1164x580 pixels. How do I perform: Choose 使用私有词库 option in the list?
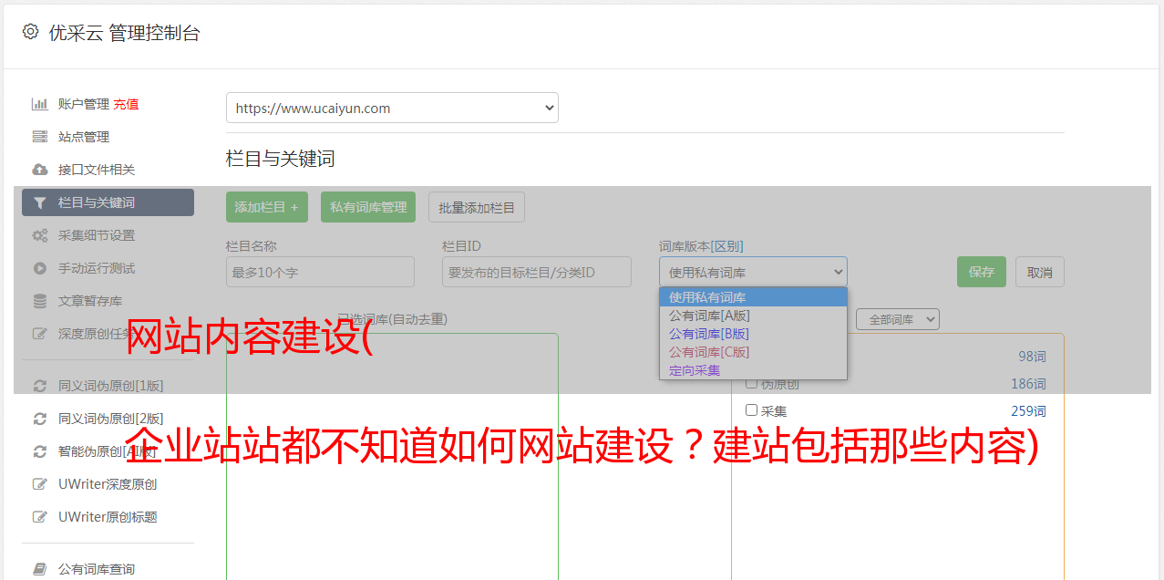753,297
